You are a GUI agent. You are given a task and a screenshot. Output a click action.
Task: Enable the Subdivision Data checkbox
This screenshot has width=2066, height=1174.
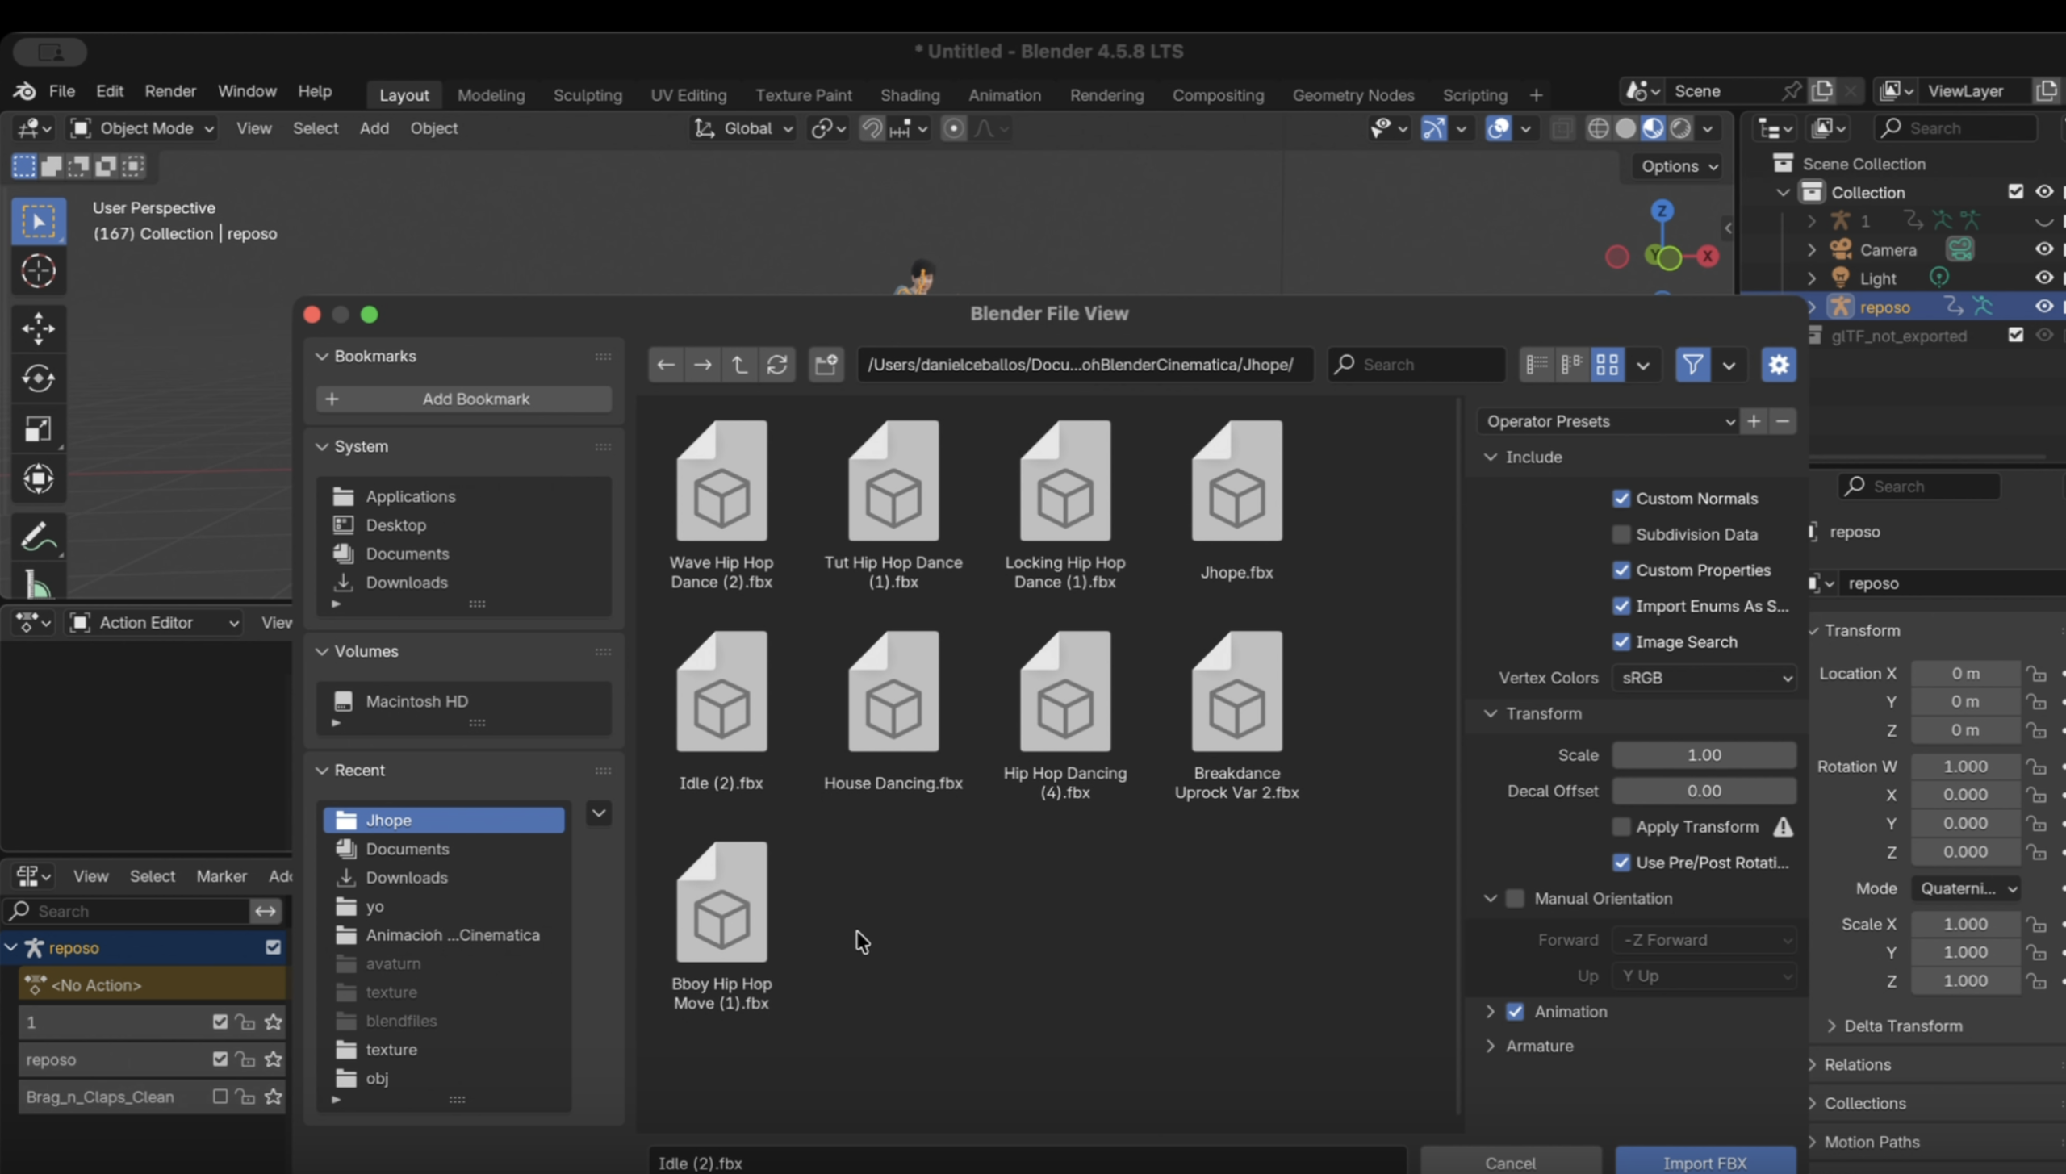(x=1621, y=534)
